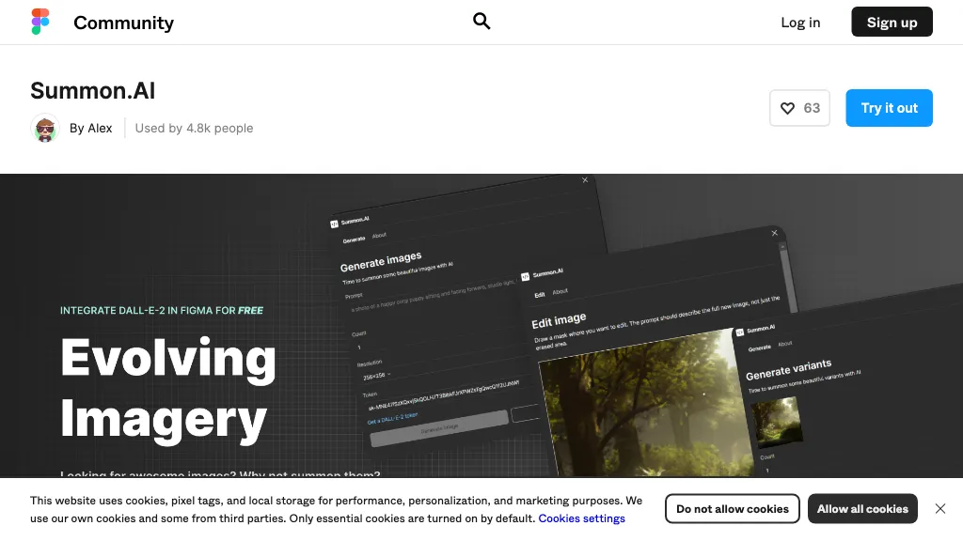Click the Figma logo icon

[x=40, y=23]
